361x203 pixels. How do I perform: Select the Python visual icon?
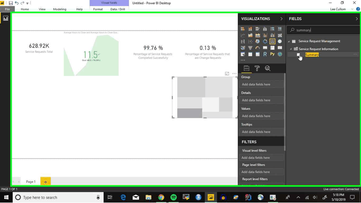click(x=272, y=54)
